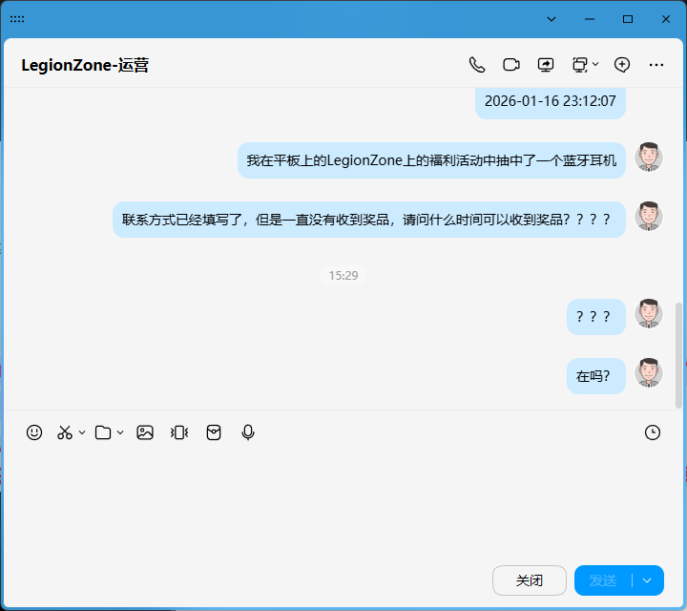
Task: Insert a picture using the image icon
Action: [x=145, y=432]
